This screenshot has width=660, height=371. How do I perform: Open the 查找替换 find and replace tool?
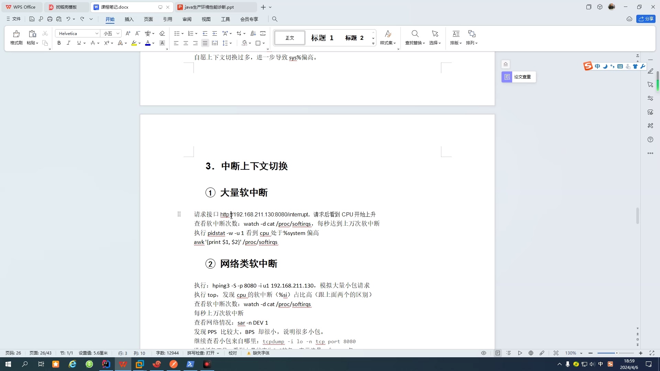(414, 38)
